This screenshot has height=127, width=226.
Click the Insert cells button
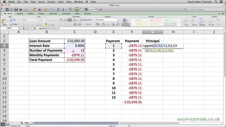[x=186, y=22]
